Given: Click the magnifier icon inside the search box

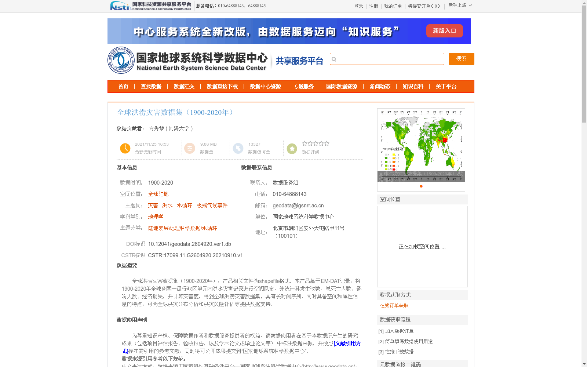Looking at the screenshot, I should coord(333,59).
